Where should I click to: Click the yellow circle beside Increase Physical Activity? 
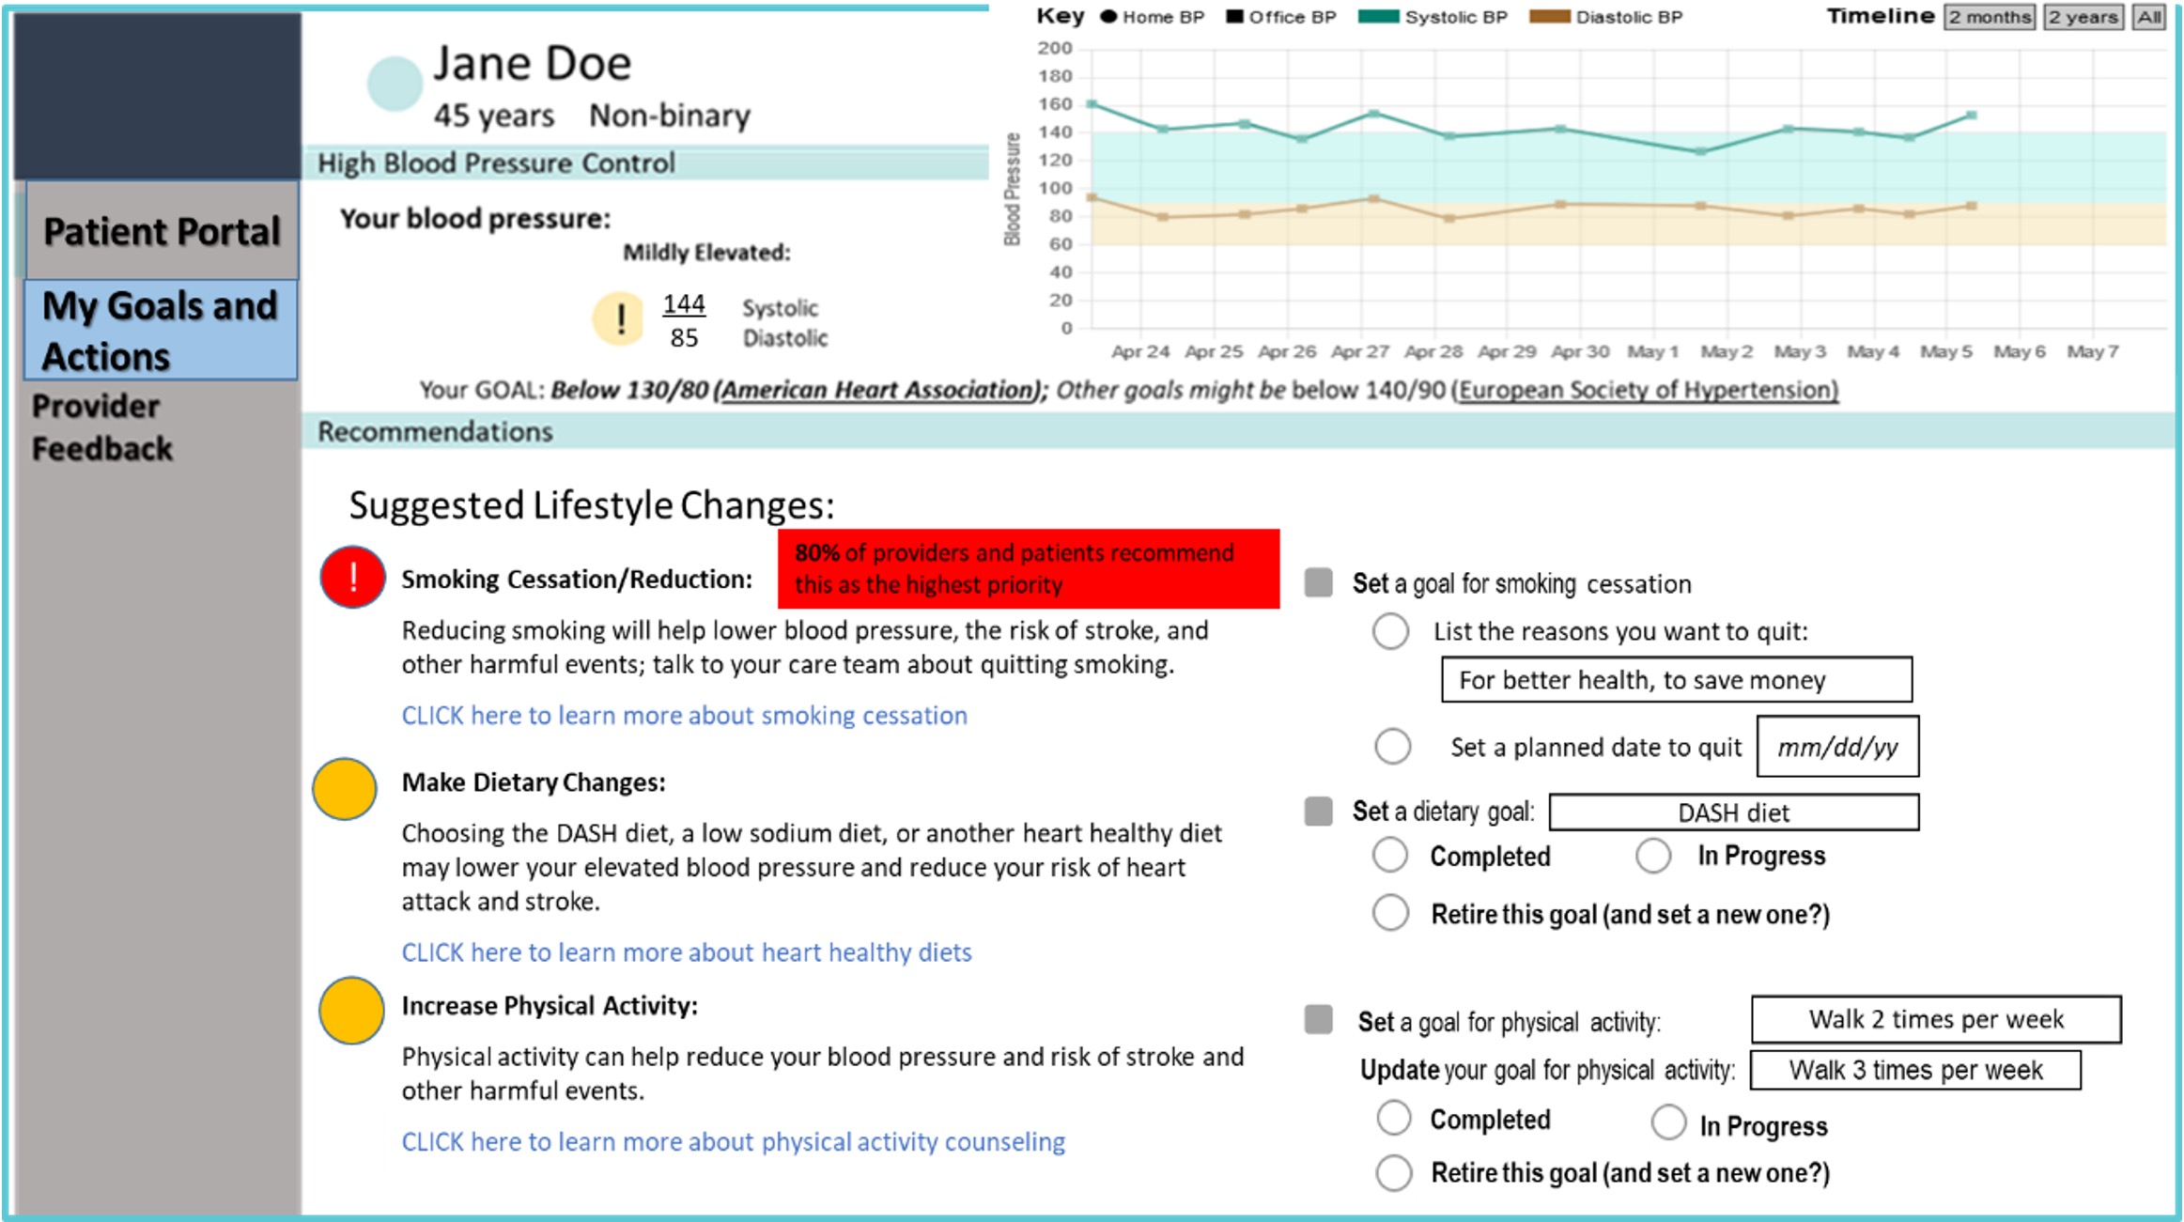click(351, 1011)
